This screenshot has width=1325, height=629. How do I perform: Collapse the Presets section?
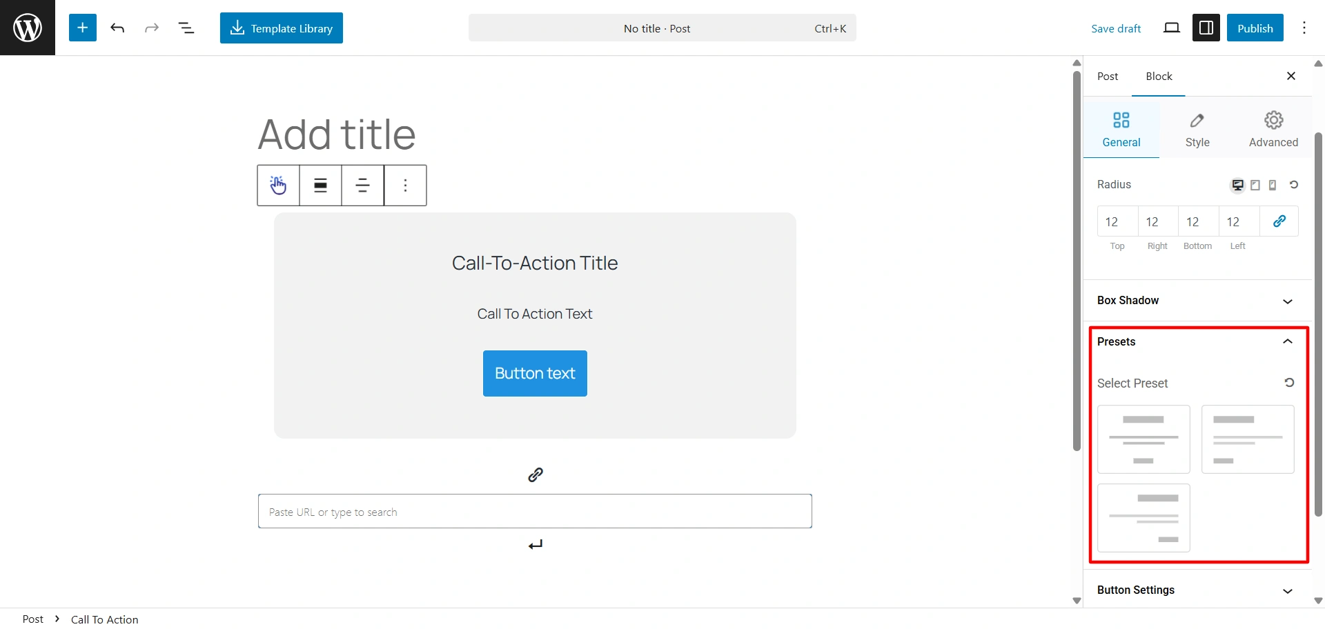pyautogui.click(x=1287, y=341)
